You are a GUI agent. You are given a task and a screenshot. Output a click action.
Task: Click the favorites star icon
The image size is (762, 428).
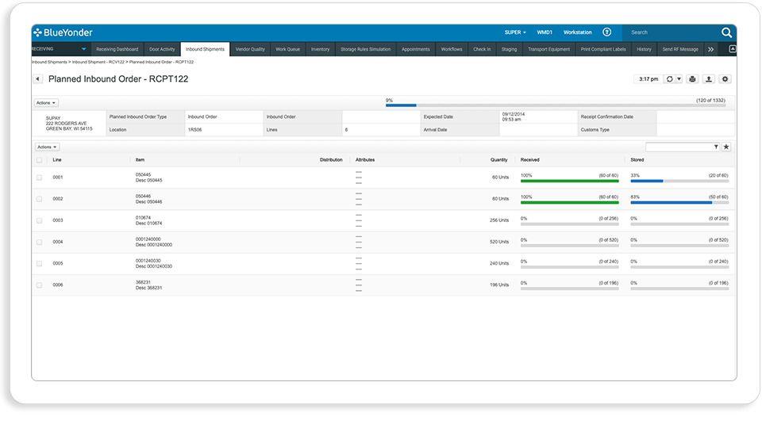tap(726, 147)
